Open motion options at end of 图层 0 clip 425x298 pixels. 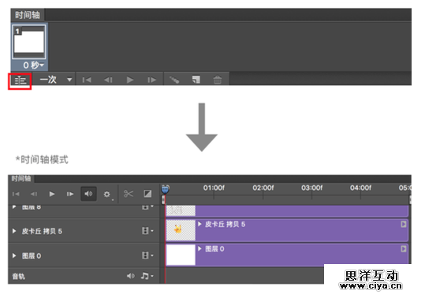(404, 248)
